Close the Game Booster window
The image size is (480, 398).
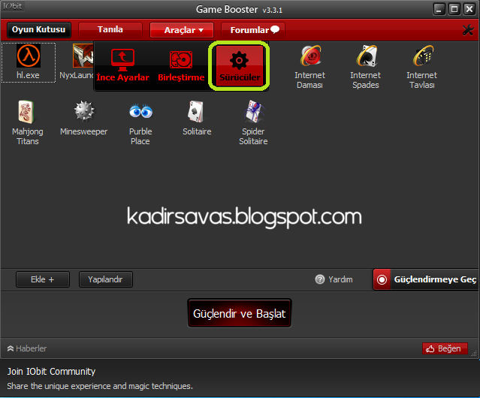(469, 9)
